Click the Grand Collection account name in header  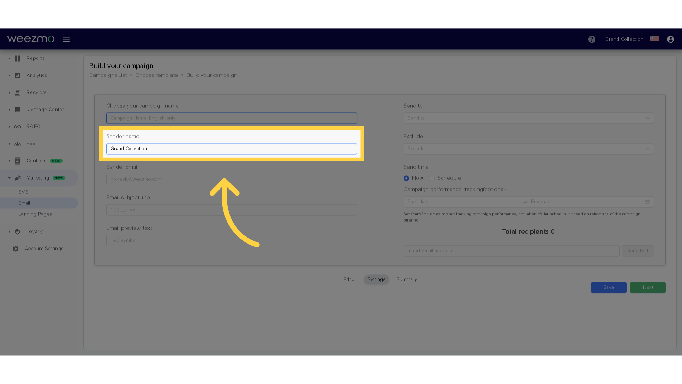coord(624,39)
